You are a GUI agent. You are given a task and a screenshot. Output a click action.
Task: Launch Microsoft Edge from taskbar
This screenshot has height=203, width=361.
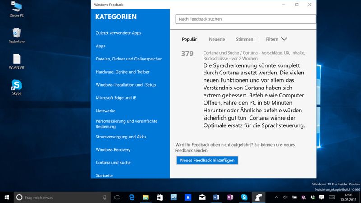(131, 198)
